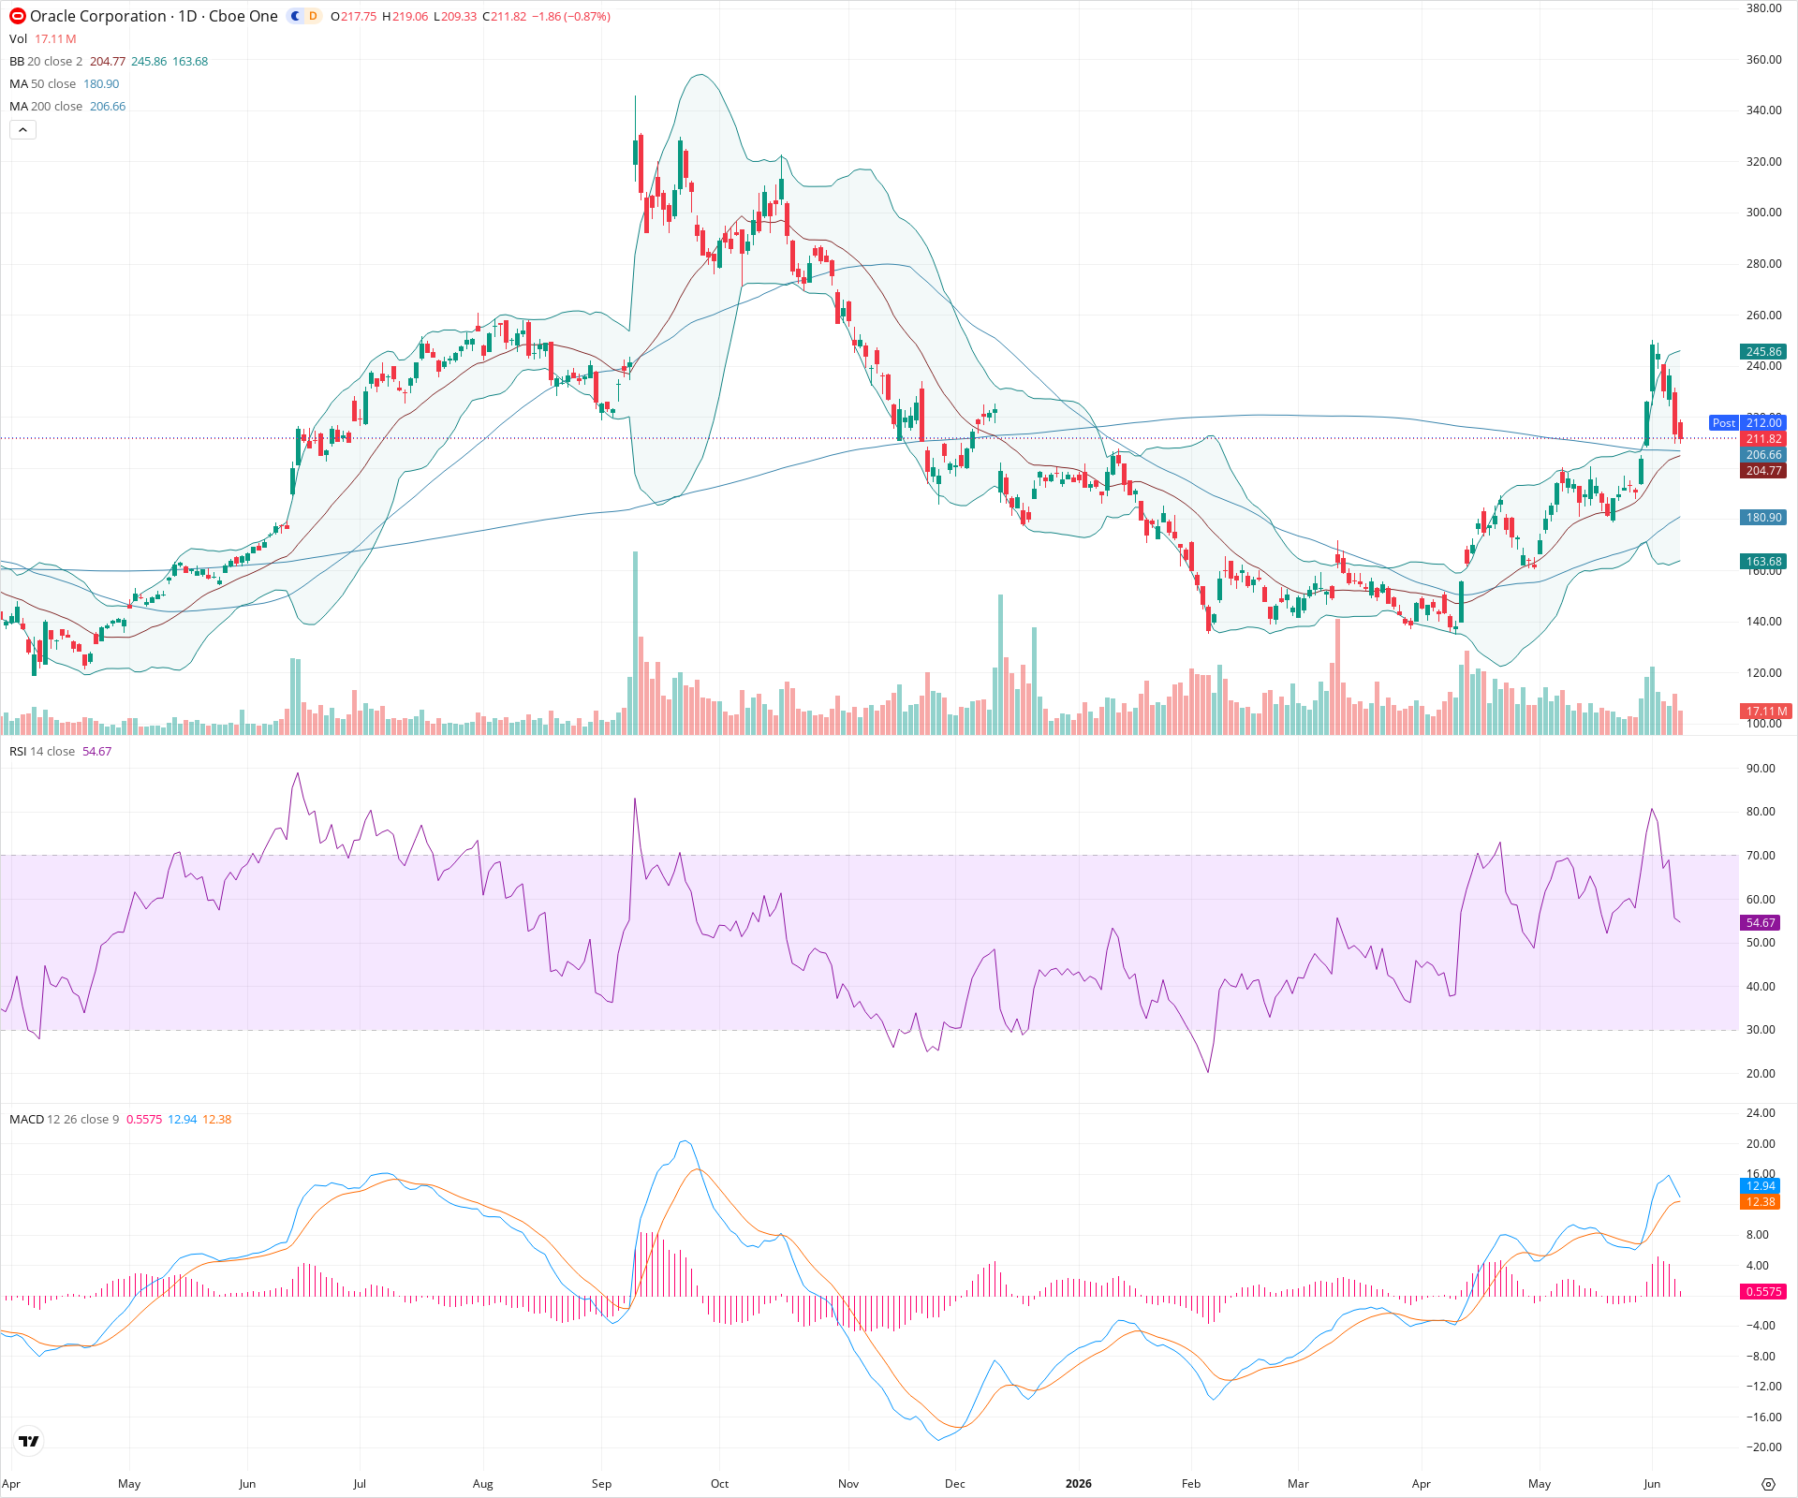
Task: Click the 206.66 MA 200 price label
Action: [1763, 455]
